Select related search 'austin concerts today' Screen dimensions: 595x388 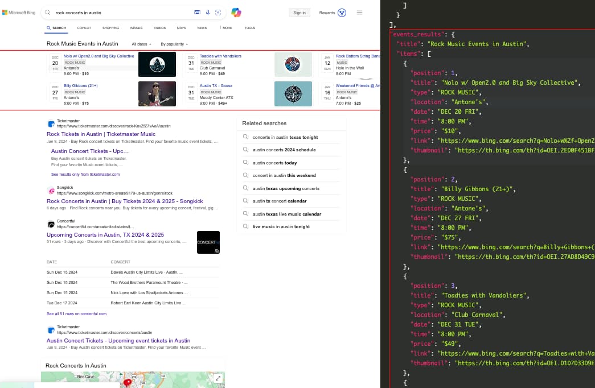coord(275,163)
